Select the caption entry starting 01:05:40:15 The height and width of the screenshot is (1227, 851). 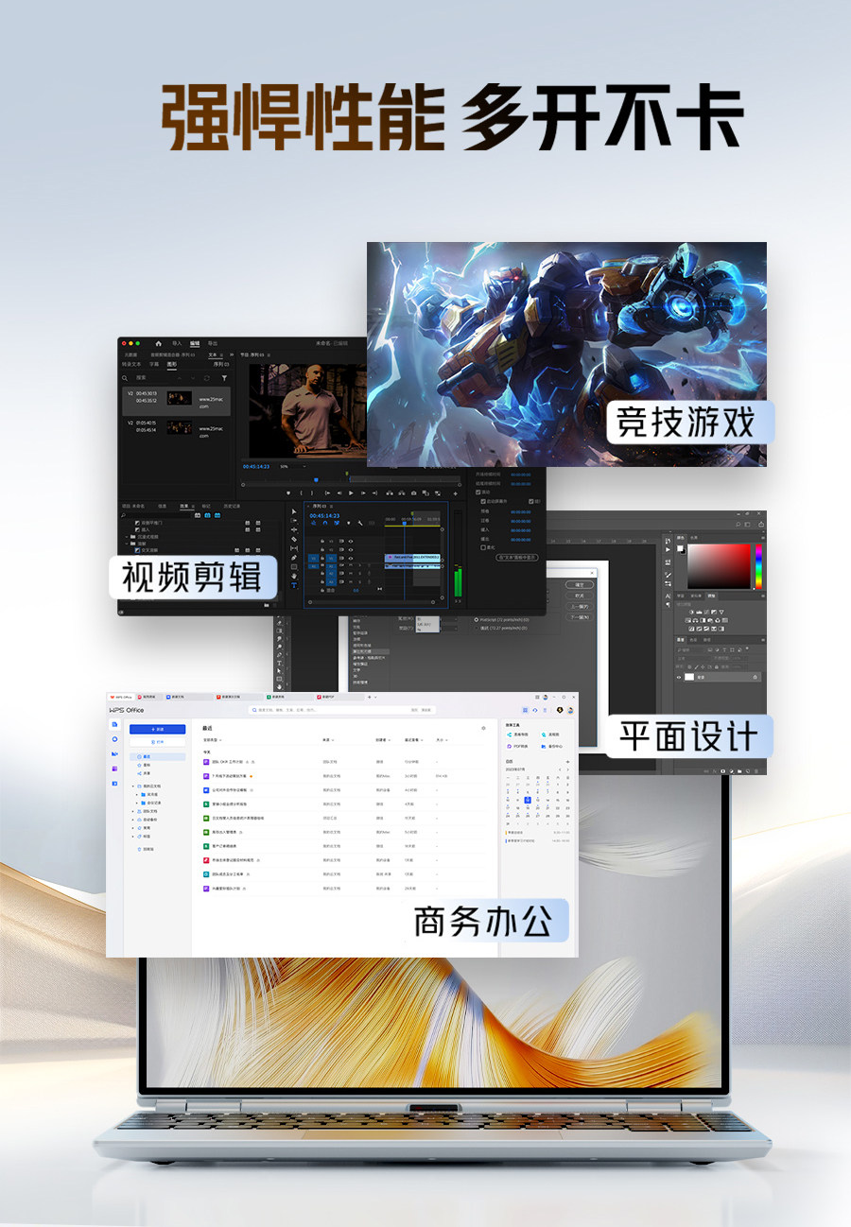tap(176, 429)
